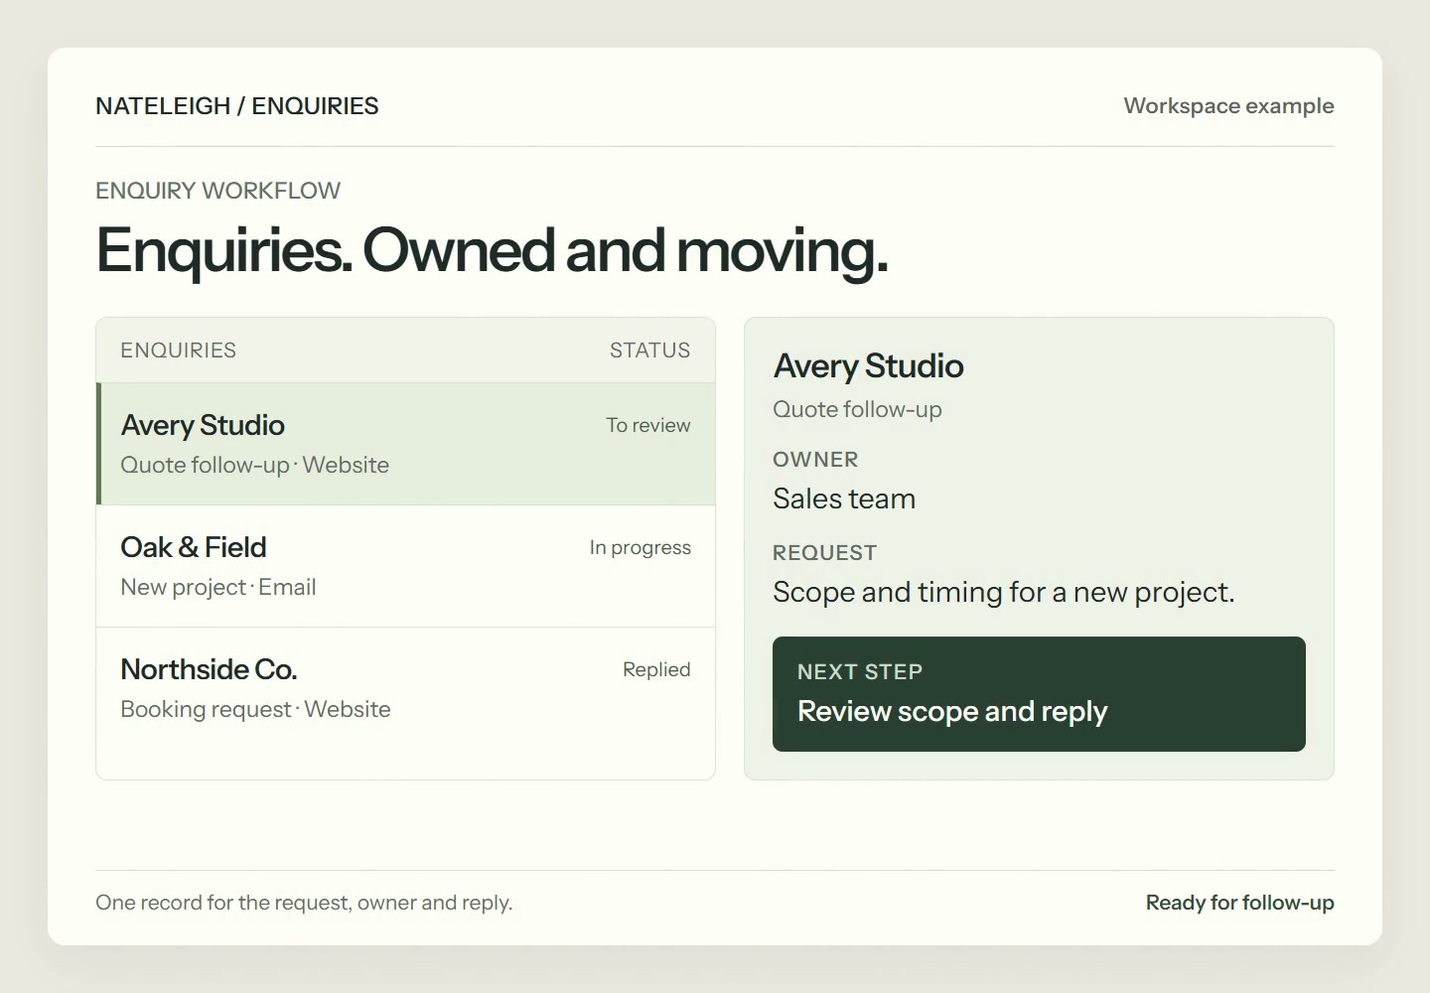Image resolution: width=1430 pixels, height=993 pixels.
Task: Click the 'Booking request · Website' subtitle
Action: (255, 709)
